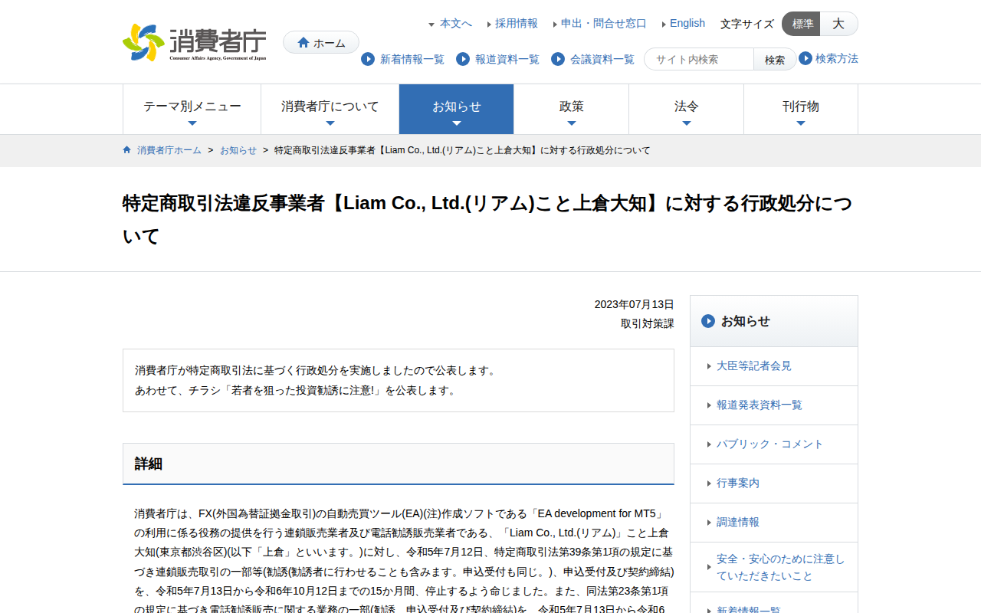Click the circle arrow icon beside sidebar お知らせ heading
This screenshot has height=613, width=981.
click(708, 321)
